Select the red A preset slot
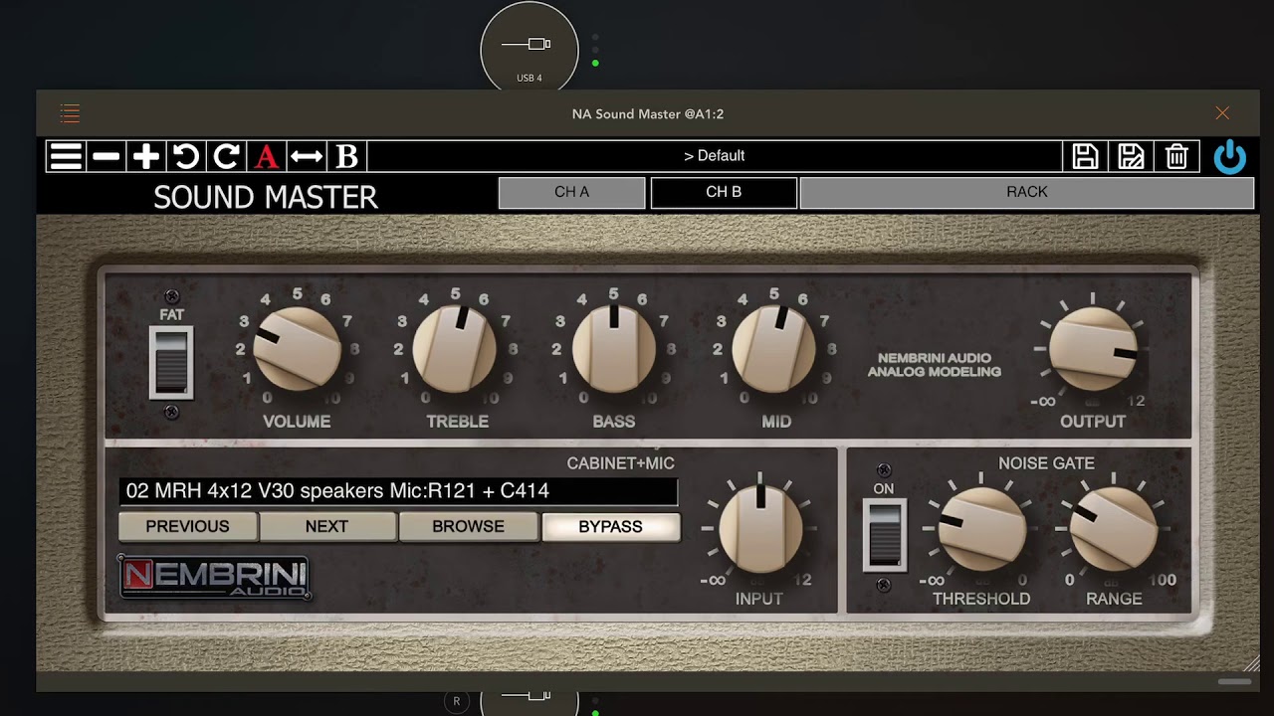 266,156
